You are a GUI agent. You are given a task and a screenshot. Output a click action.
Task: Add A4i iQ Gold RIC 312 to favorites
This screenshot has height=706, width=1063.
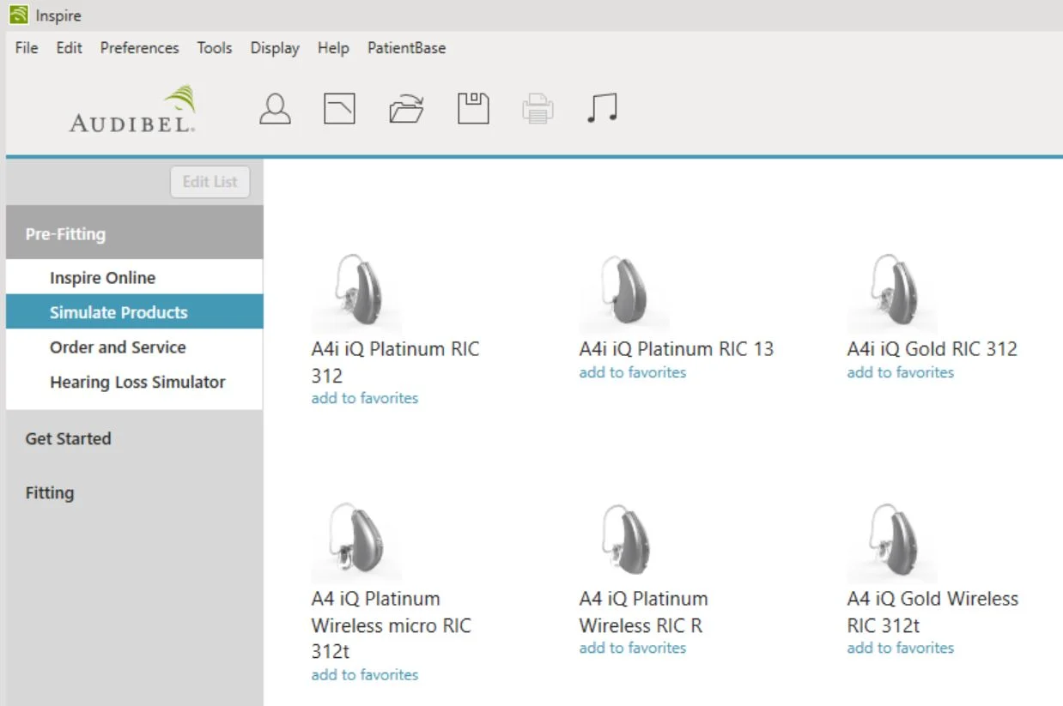901,372
